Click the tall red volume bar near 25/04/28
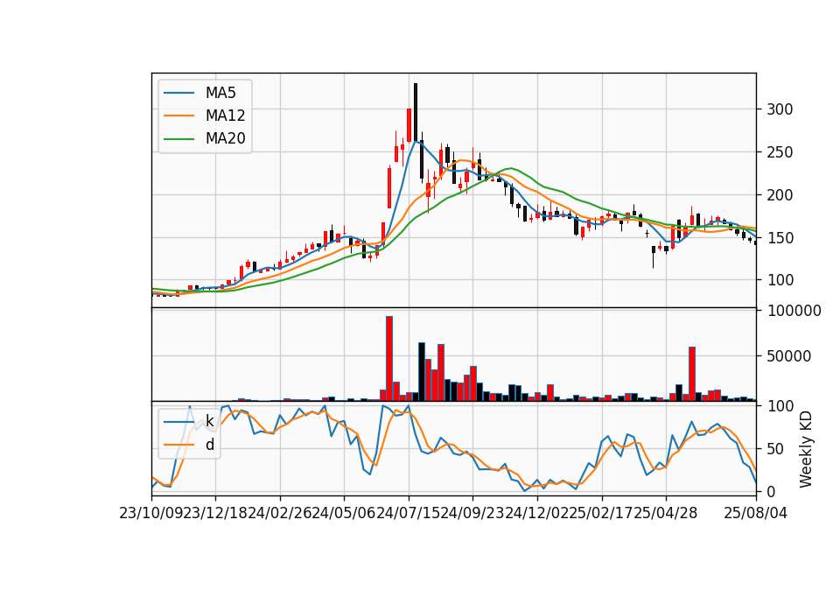The image size is (840, 604). (692, 374)
